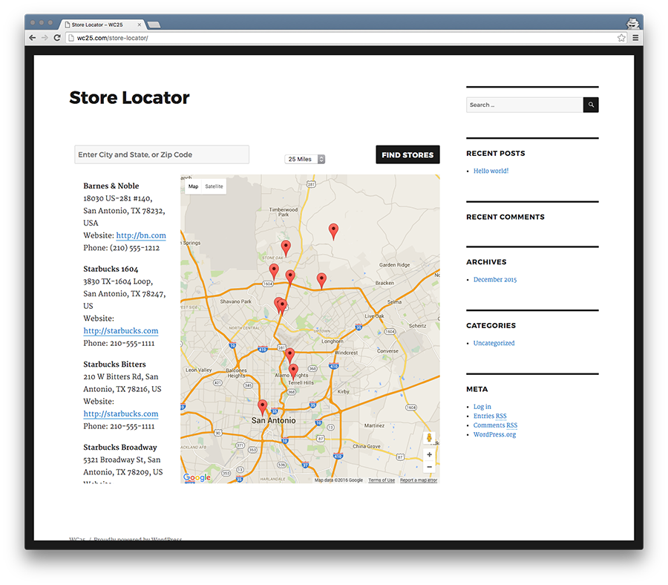Image resolution: width=668 pixels, height=585 pixels.
Task: Click the Google logo on the map
Action: pos(196,477)
